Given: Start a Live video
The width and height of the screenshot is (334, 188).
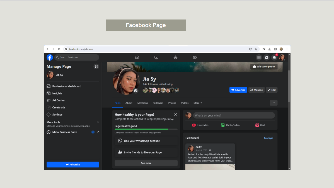Looking at the screenshot, I should click(x=200, y=125).
